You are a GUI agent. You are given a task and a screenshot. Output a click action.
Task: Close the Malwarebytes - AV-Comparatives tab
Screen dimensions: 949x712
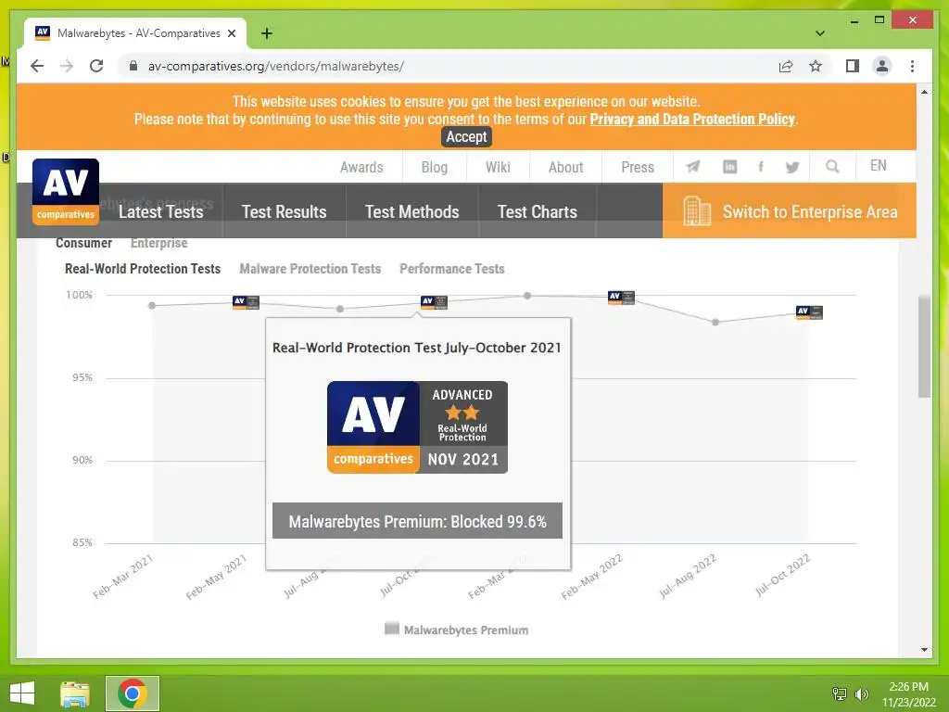(231, 33)
